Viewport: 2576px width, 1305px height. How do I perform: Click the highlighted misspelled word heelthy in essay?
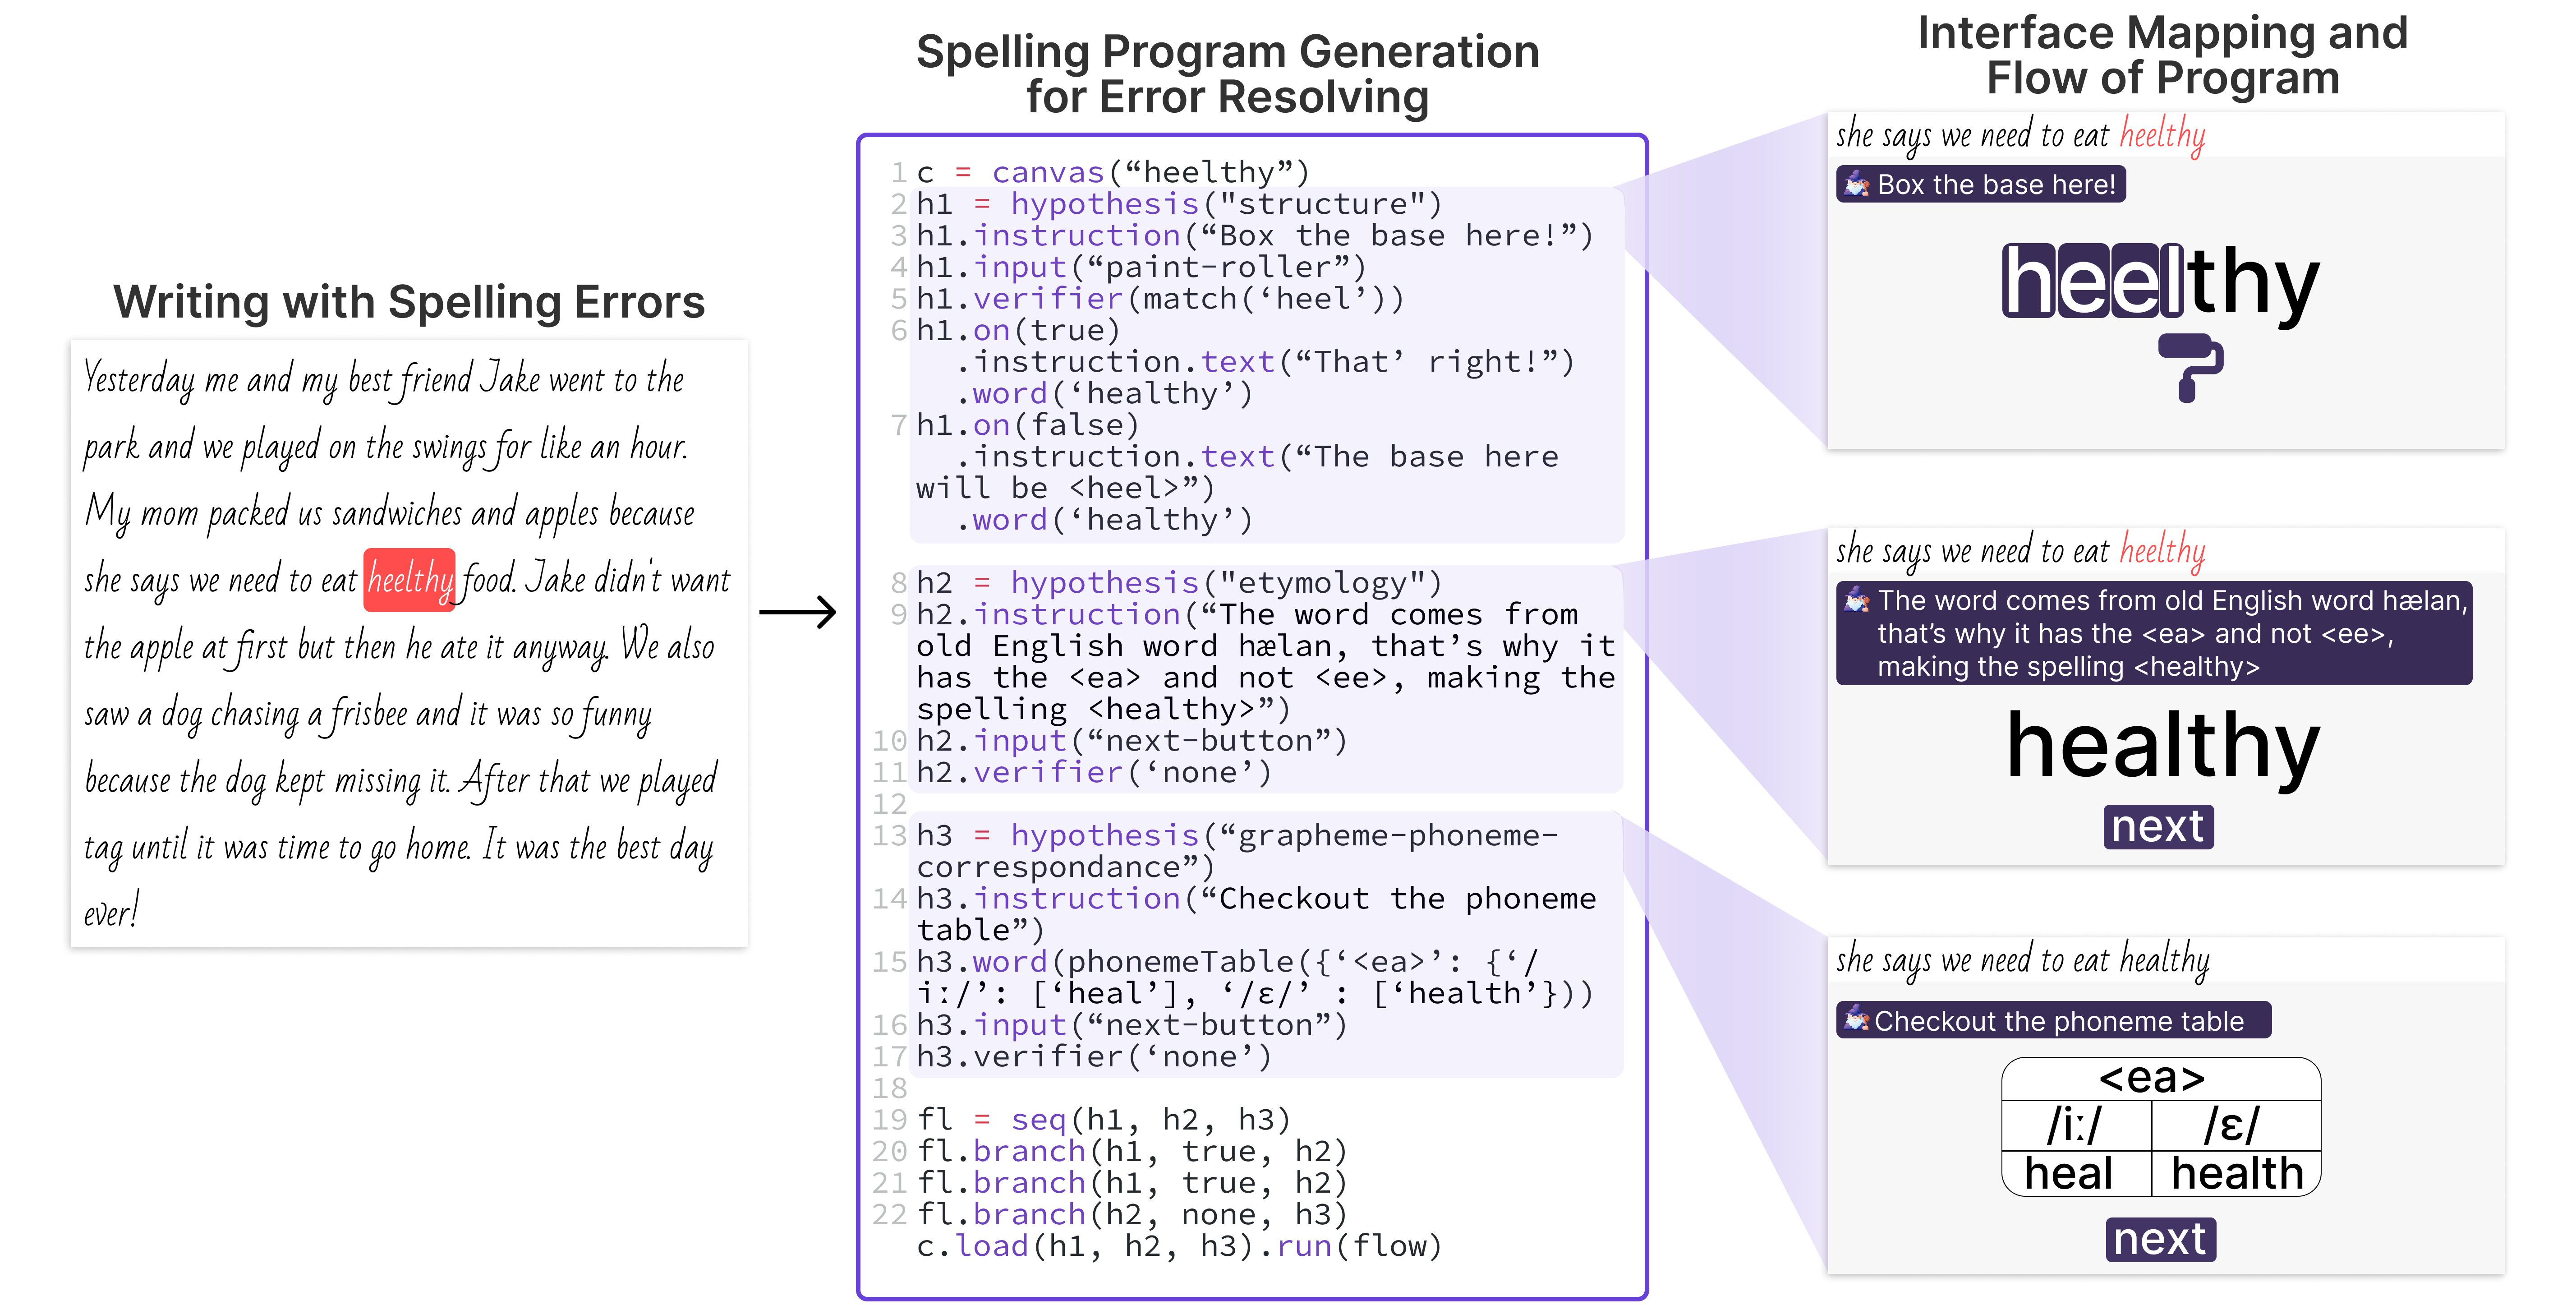click(410, 580)
